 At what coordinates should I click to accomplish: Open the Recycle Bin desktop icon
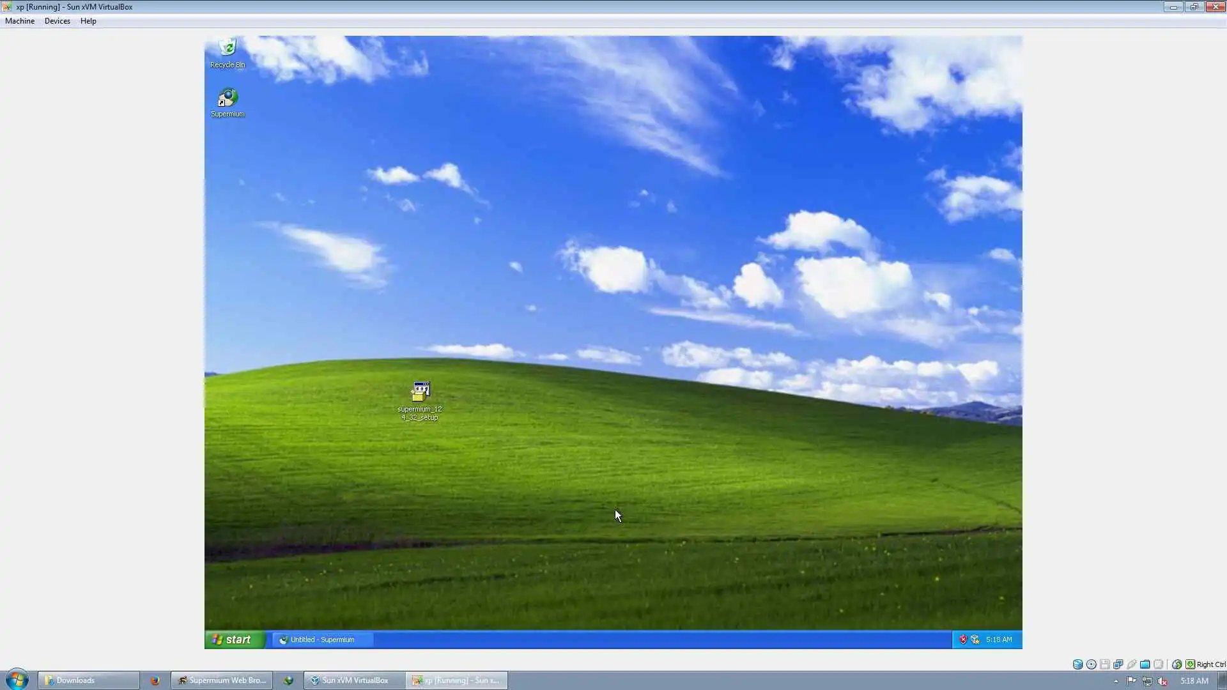227,52
